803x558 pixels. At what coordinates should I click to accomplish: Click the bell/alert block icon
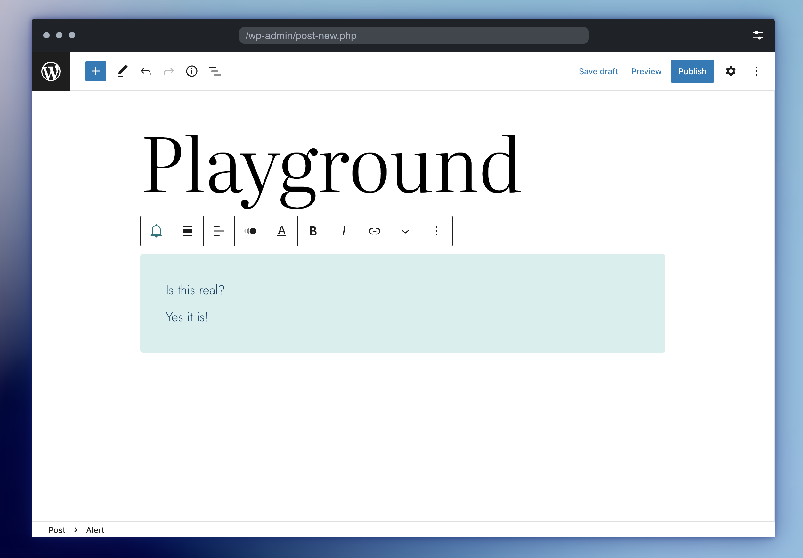pyautogui.click(x=156, y=231)
